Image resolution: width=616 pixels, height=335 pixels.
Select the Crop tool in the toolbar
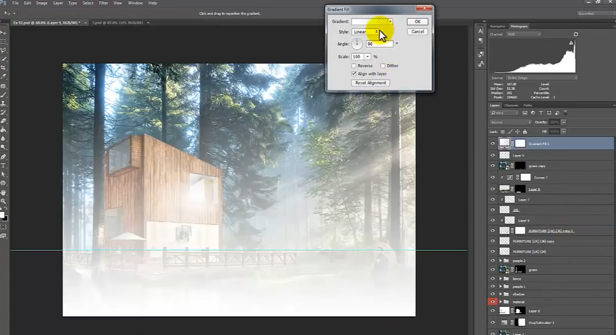[x=4, y=68]
